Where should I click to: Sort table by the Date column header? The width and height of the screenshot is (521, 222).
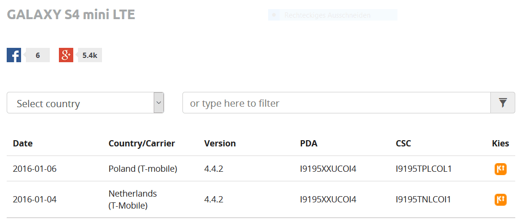tap(23, 144)
